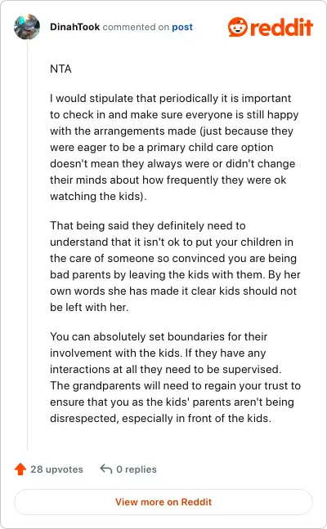The image size is (327, 529).
Task: Click the paragraph starting "That being said"
Action: click(175, 266)
